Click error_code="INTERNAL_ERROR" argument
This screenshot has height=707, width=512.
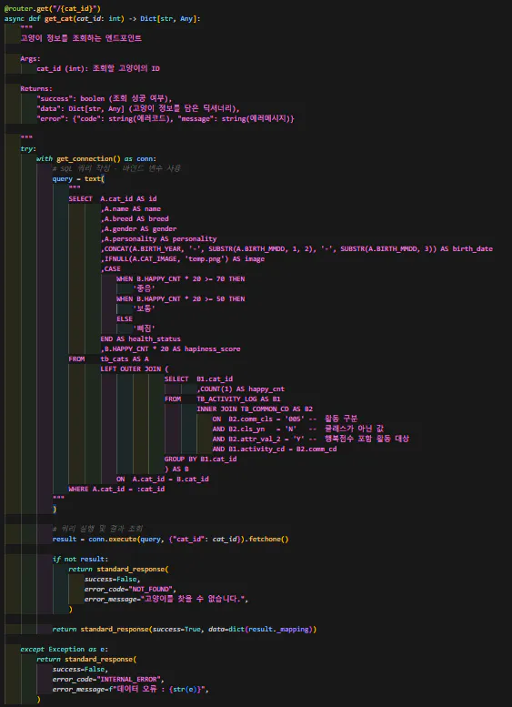107,679
